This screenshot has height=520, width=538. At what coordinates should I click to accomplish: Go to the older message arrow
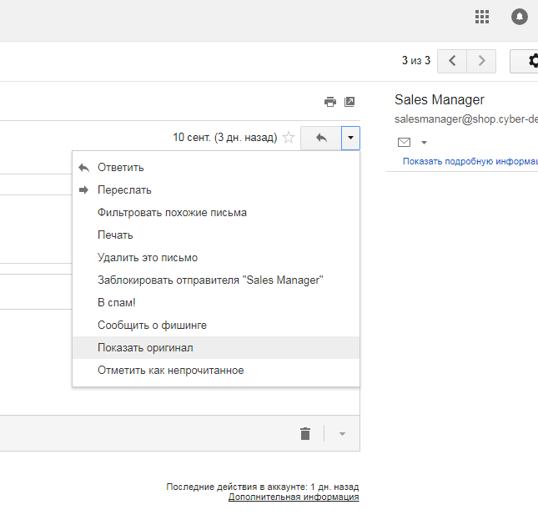[481, 61]
